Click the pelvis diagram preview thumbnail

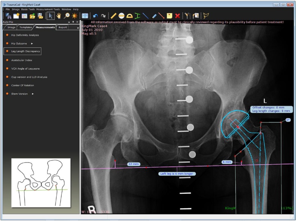coord(41,183)
